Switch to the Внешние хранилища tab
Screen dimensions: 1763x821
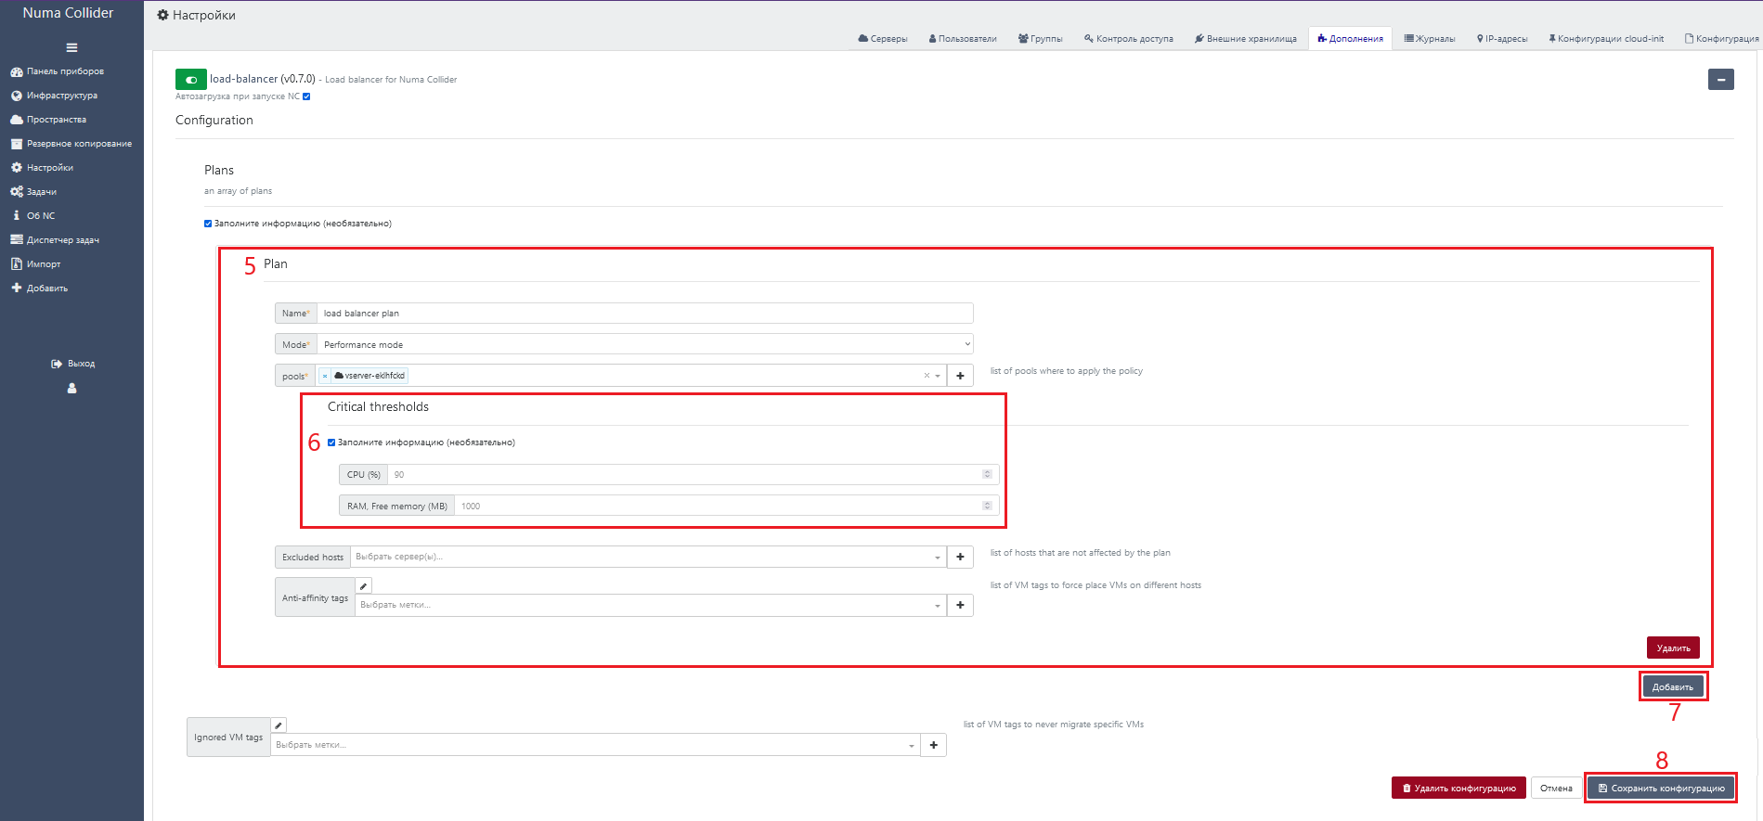coord(1245,39)
